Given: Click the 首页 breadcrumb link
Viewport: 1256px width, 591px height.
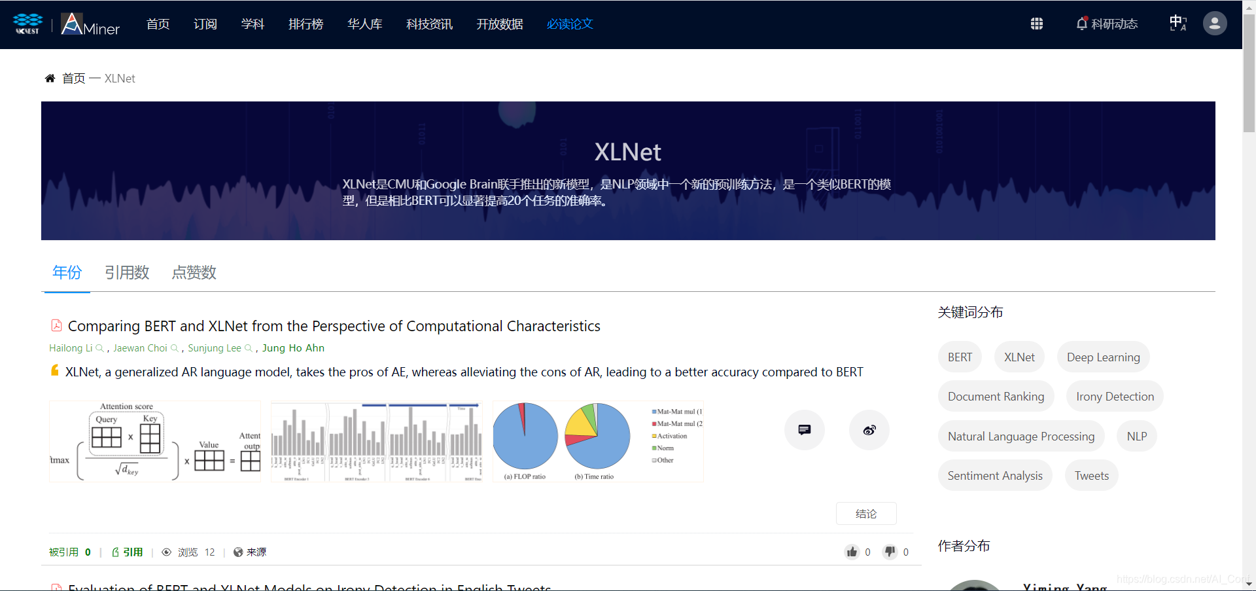Looking at the screenshot, I should point(73,79).
